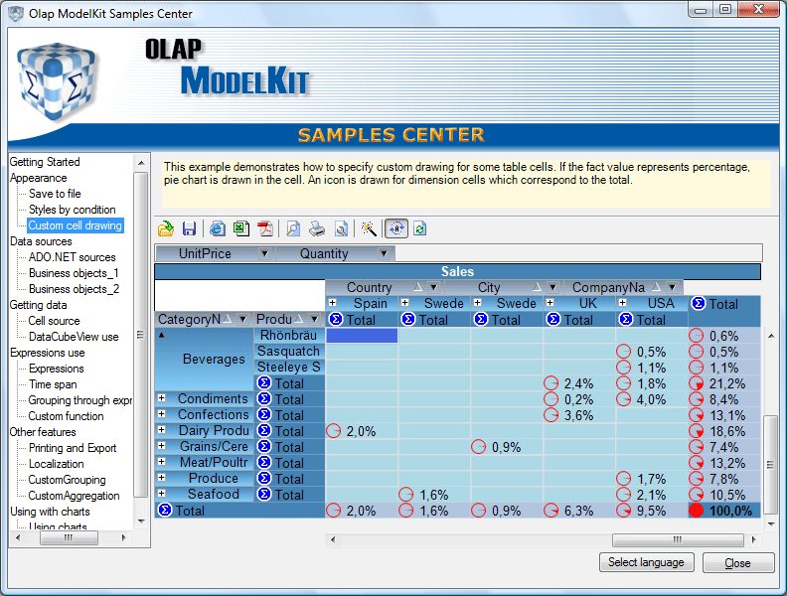787x596 pixels.
Task: Click sigma icon in Seafood Total row
Action: [x=264, y=495]
